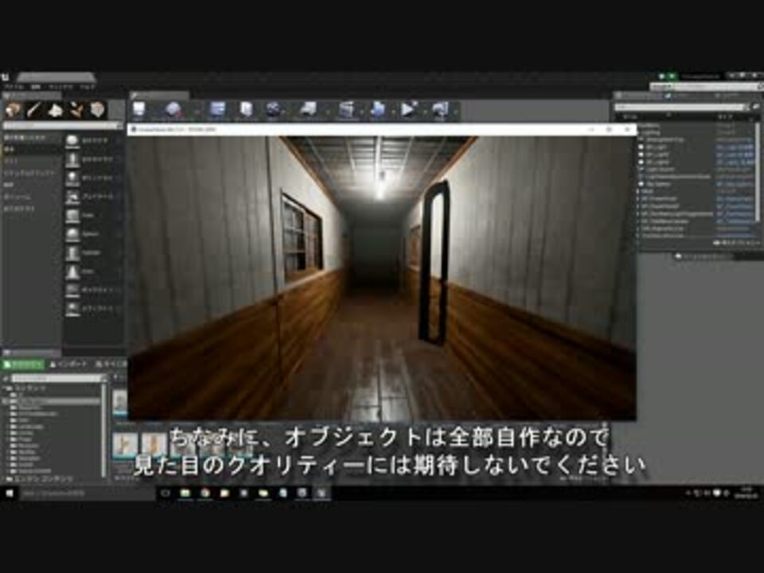Select the ボリューム placement category
The image size is (764, 573).
(18, 197)
